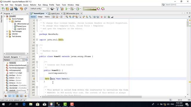Expand the Libraries node
Viewport: 191px width, 107px height.
pyautogui.click(x=7, y=34)
